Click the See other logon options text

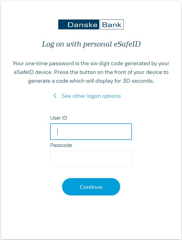pyautogui.click(x=91, y=96)
